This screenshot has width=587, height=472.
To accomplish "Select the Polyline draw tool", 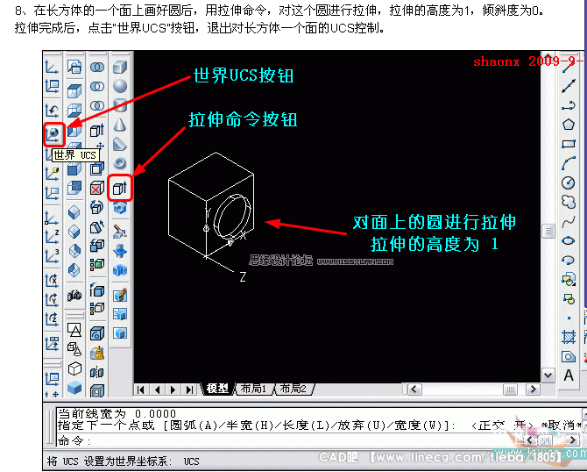I will [x=569, y=105].
